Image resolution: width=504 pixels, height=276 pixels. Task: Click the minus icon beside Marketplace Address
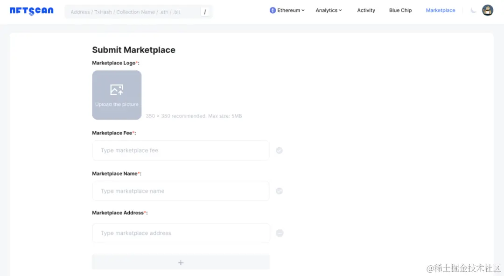click(280, 233)
